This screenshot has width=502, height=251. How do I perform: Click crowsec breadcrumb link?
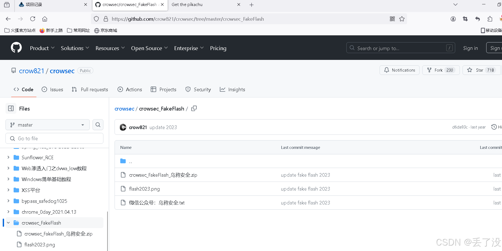(x=124, y=109)
